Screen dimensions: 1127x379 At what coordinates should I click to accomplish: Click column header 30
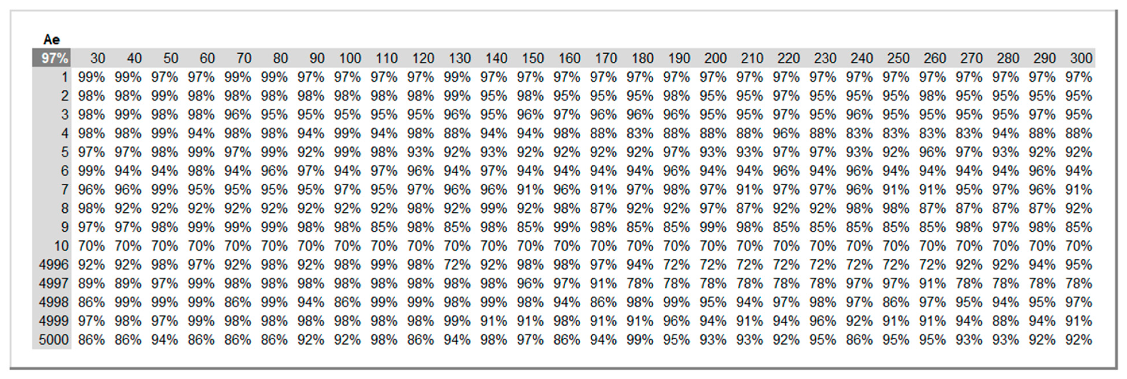point(98,58)
